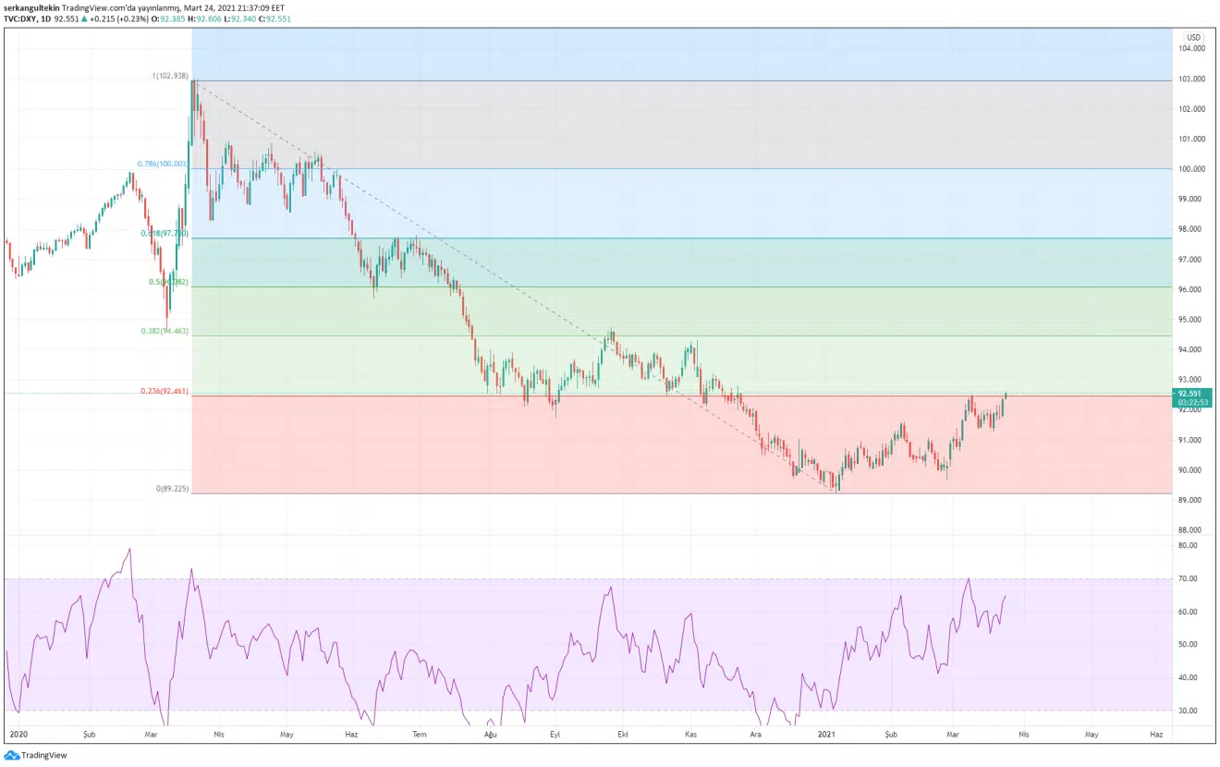Select the 0.382 (94.463) Fibonacci level label
The width and height of the screenshot is (1220, 767).
click(x=163, y=330)
